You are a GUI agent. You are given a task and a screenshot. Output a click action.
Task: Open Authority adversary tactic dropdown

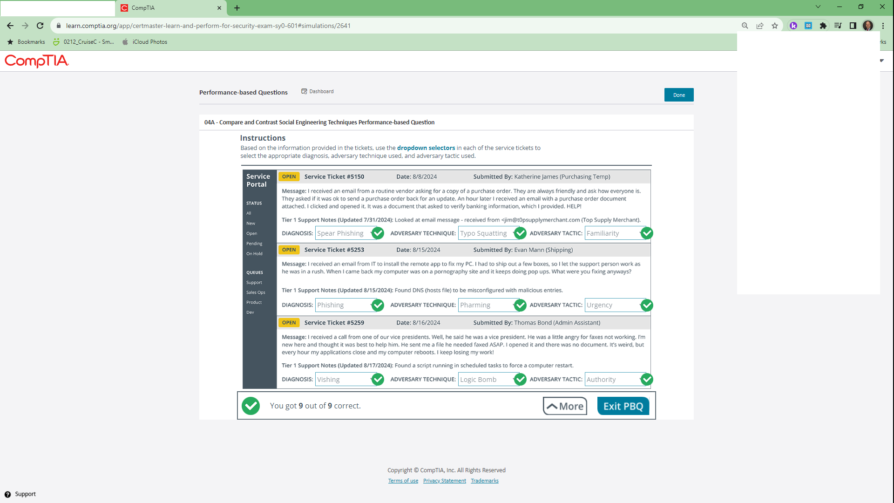pyautogui.click(x=613, y=380)
